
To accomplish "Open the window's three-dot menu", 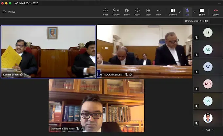I will coord(219,3).
